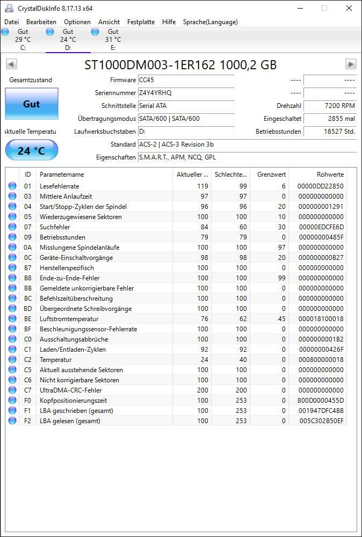Viewport: 362px width, 537px height.
Task: Open the Ansicht menu
Action: 109,22
